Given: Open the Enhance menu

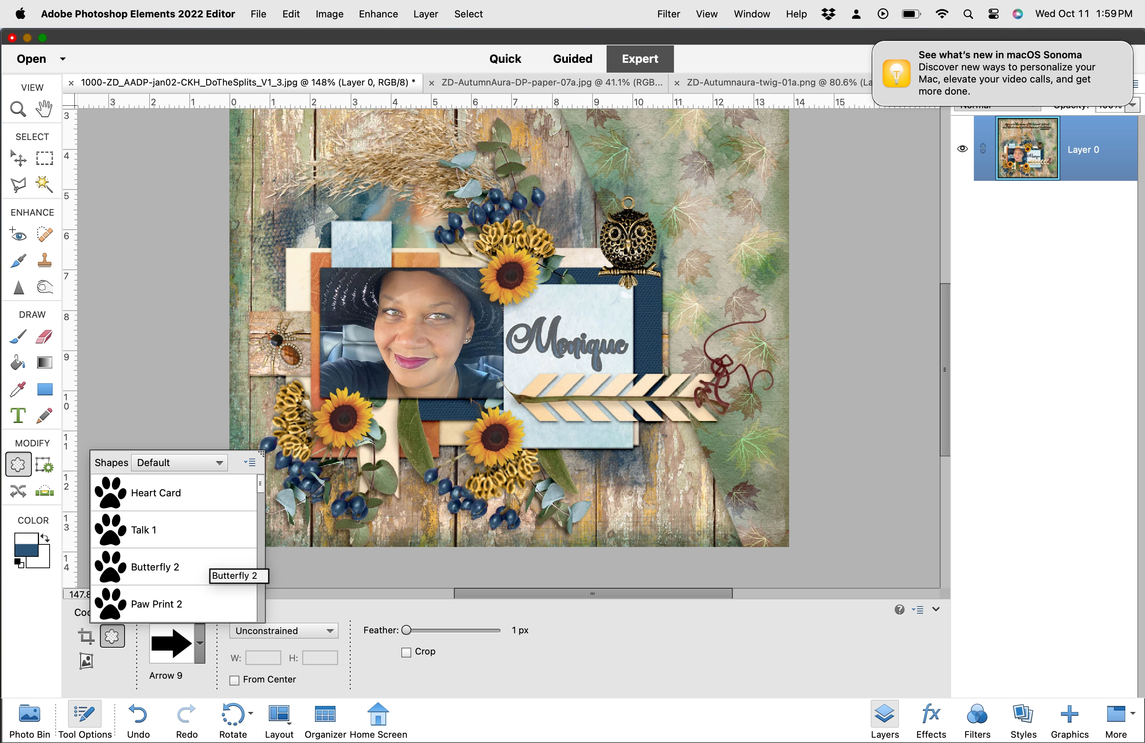Looking at the screenshot, I should tap(378, 14).
